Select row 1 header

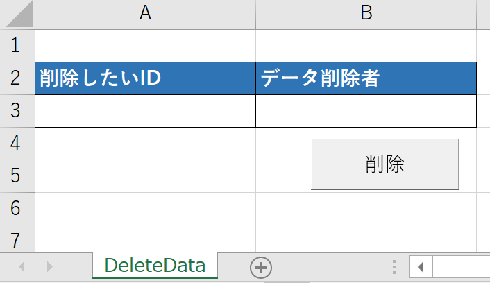tap(17, 46)
